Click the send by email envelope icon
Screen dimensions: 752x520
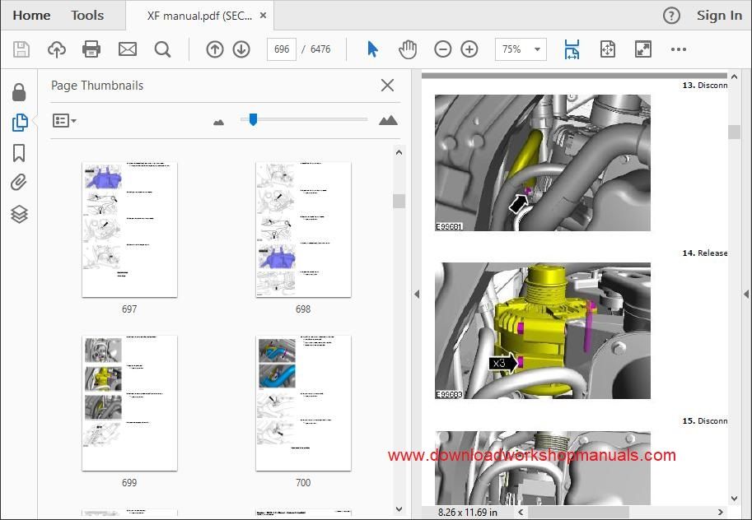coord(128,49)
